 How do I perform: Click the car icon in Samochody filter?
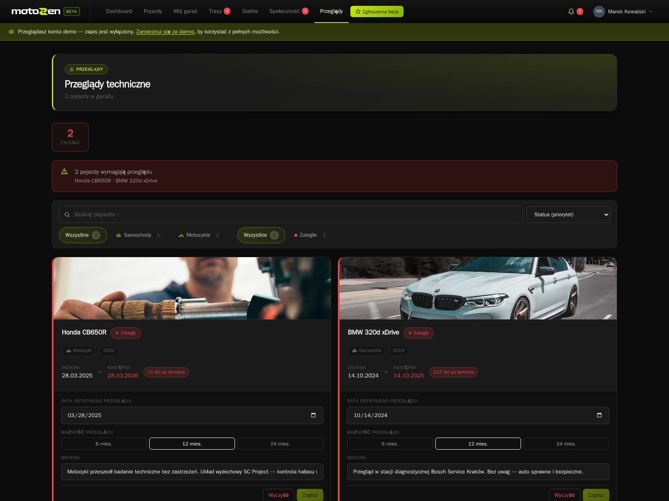[118, 235]
